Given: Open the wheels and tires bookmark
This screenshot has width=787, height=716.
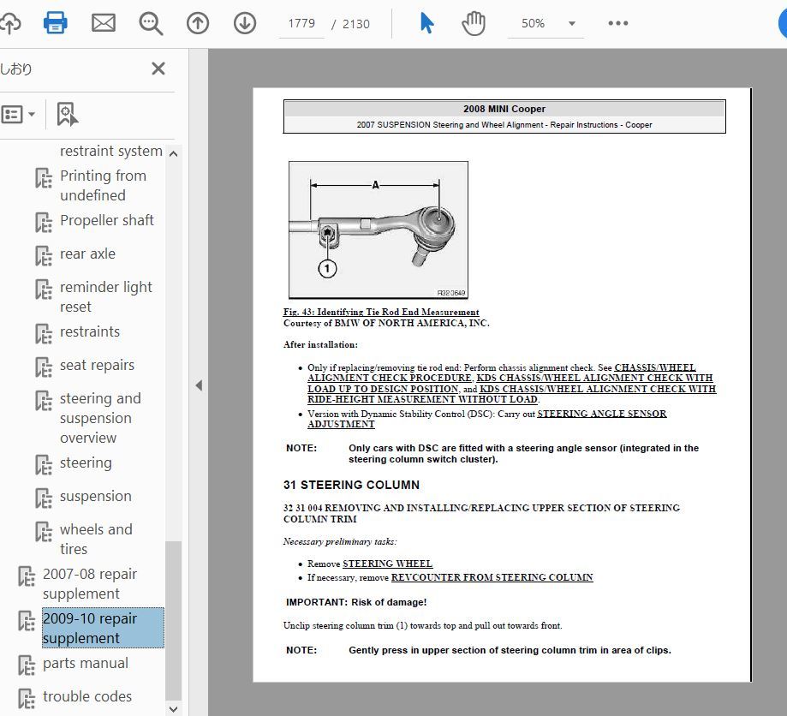Looking at the screenshot, I should point(96,539).
